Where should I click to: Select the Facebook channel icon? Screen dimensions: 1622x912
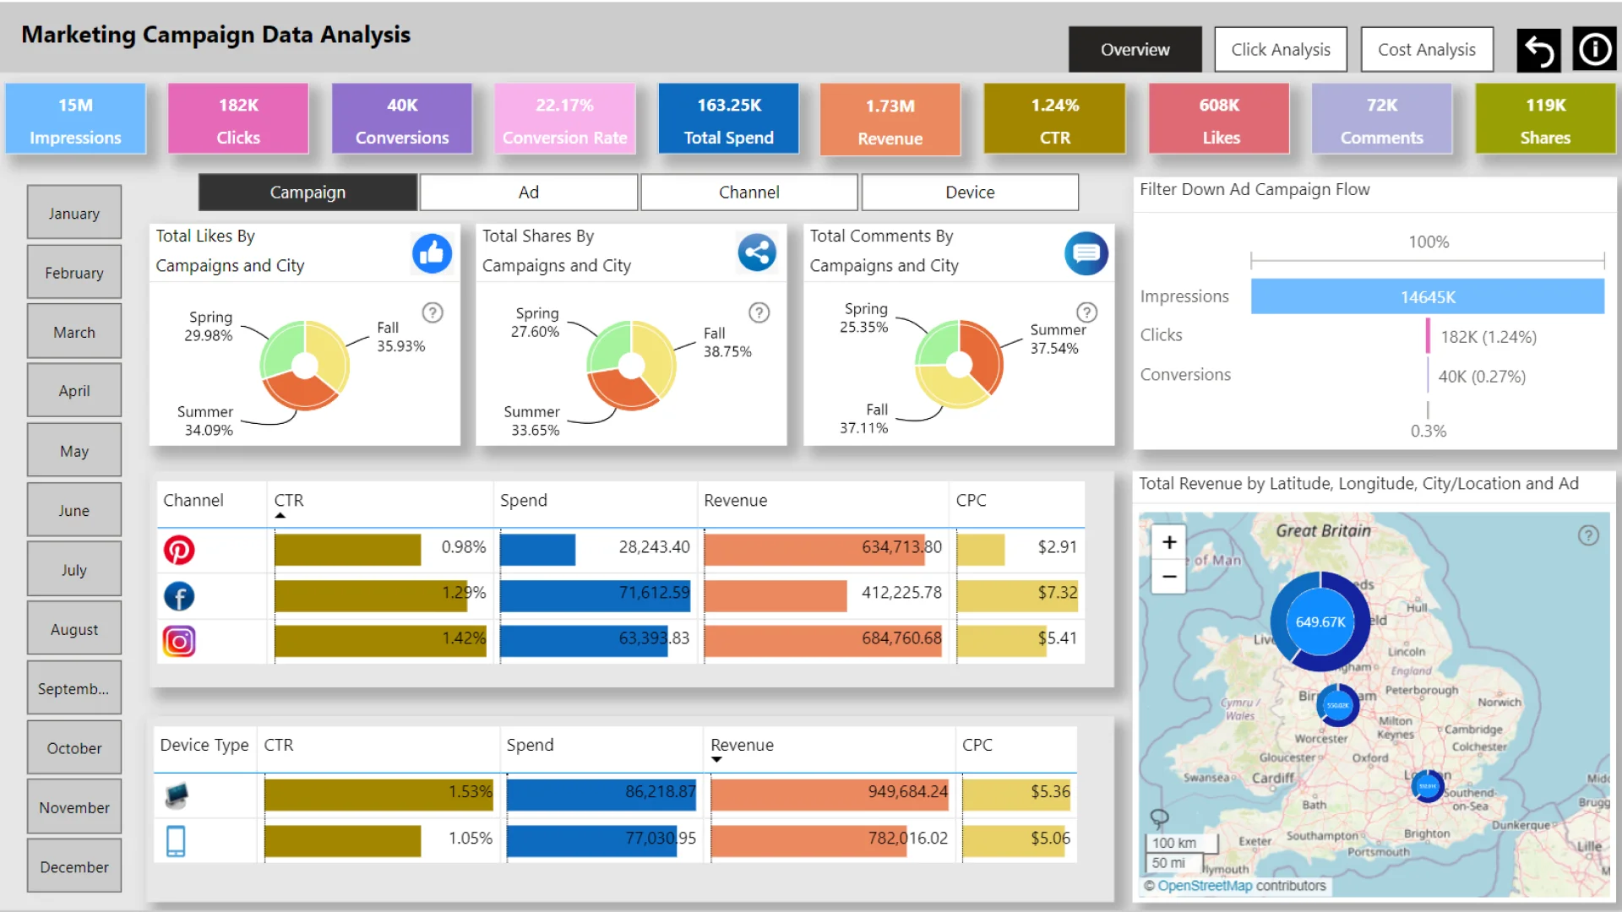[x=179, y=596]
